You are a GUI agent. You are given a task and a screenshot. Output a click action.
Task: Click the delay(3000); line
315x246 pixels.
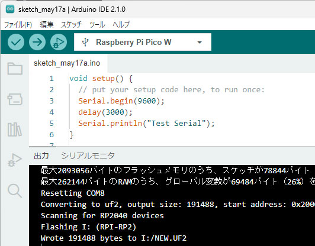pyautogui.click(x=105, y=112)
